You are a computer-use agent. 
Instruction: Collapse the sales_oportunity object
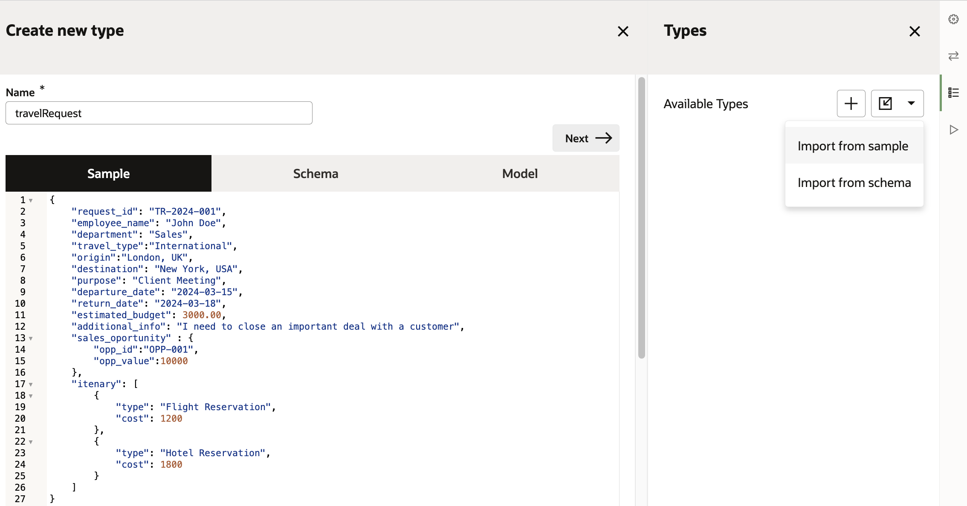[x=30, y=338]
